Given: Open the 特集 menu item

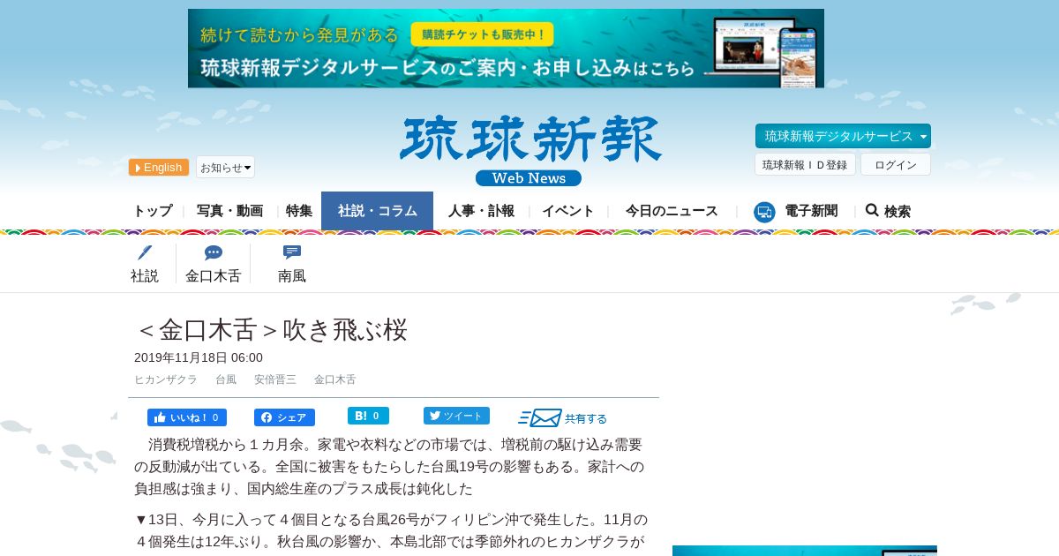Looking at the screenshot, I should [299, 211].
